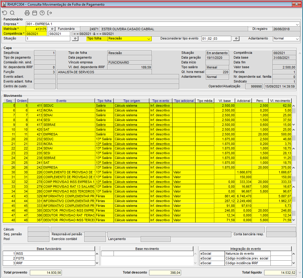
Task: Open the Tipo folha Rescisão dropdown
Action: [x=149, y=39]
